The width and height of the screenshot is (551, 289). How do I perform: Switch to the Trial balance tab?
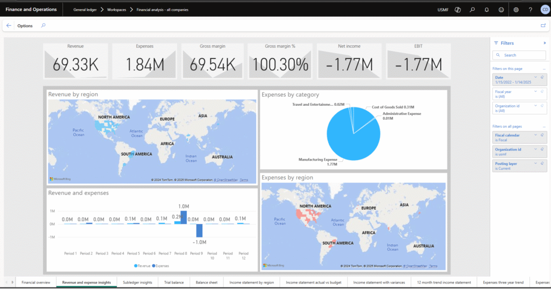[173, 282]
